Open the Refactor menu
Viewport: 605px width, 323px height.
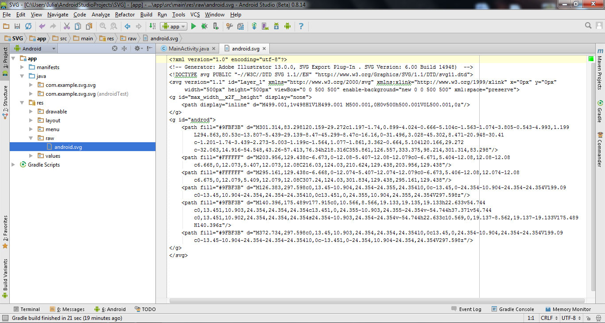(x=125, y=15)
